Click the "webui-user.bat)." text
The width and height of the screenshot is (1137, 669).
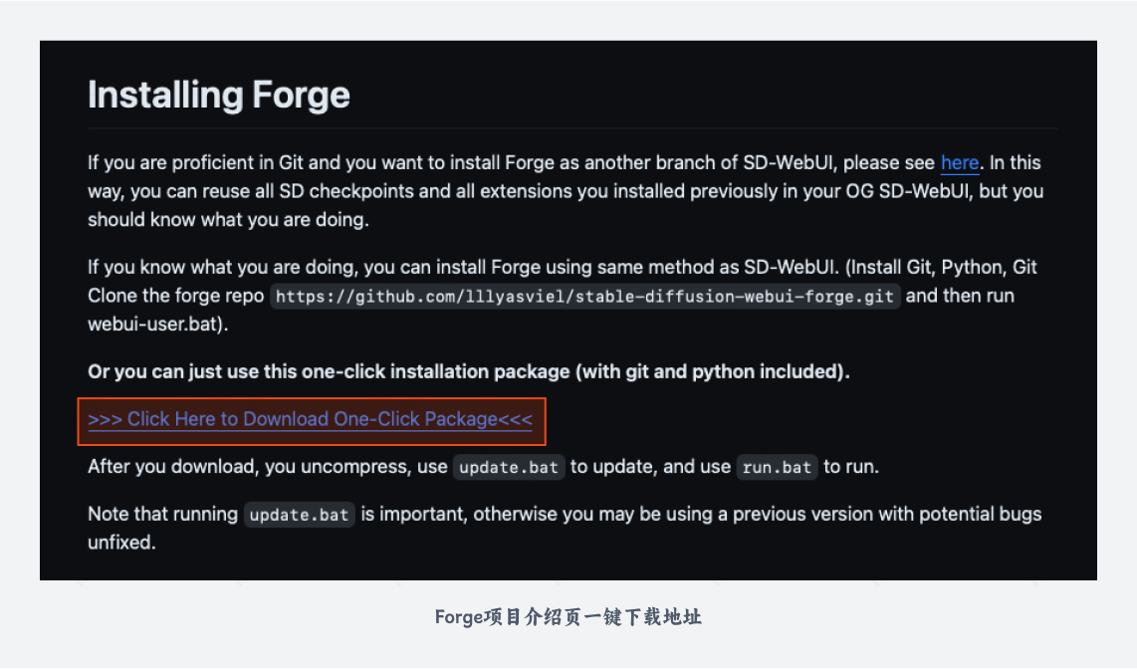158,324
